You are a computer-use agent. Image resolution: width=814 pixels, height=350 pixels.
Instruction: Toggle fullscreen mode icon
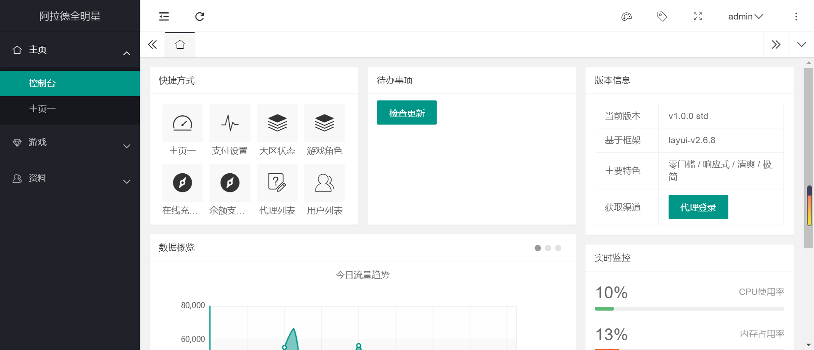point(698,17)
